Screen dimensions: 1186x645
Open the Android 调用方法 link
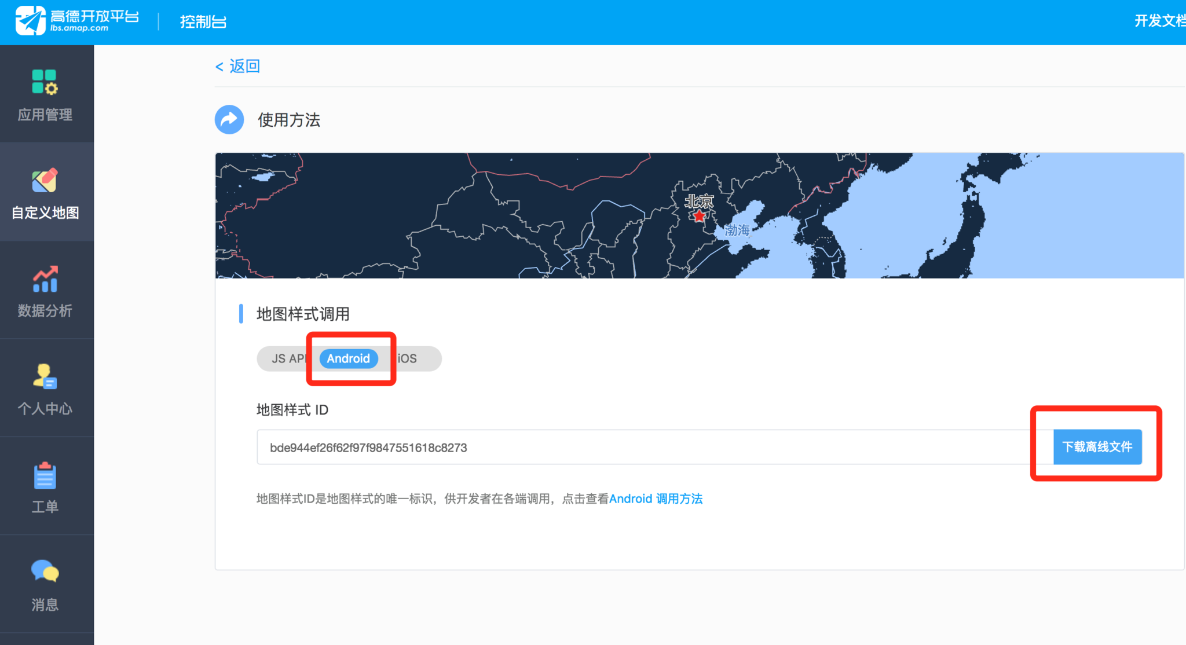click(x=656, y=499)
